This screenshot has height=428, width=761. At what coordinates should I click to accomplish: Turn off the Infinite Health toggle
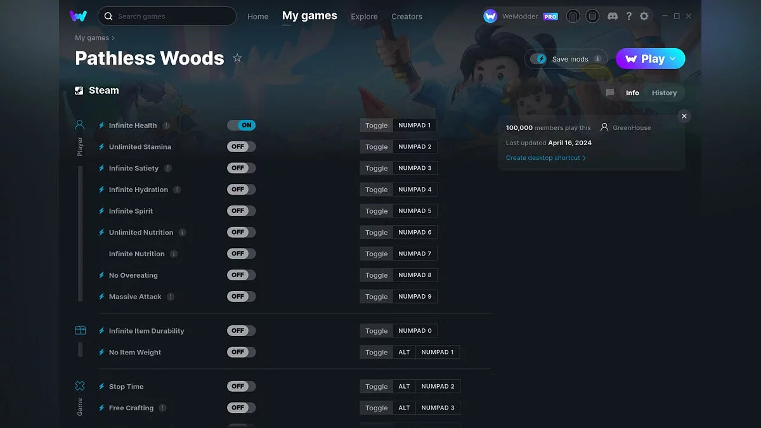click(x=242, y=125)
